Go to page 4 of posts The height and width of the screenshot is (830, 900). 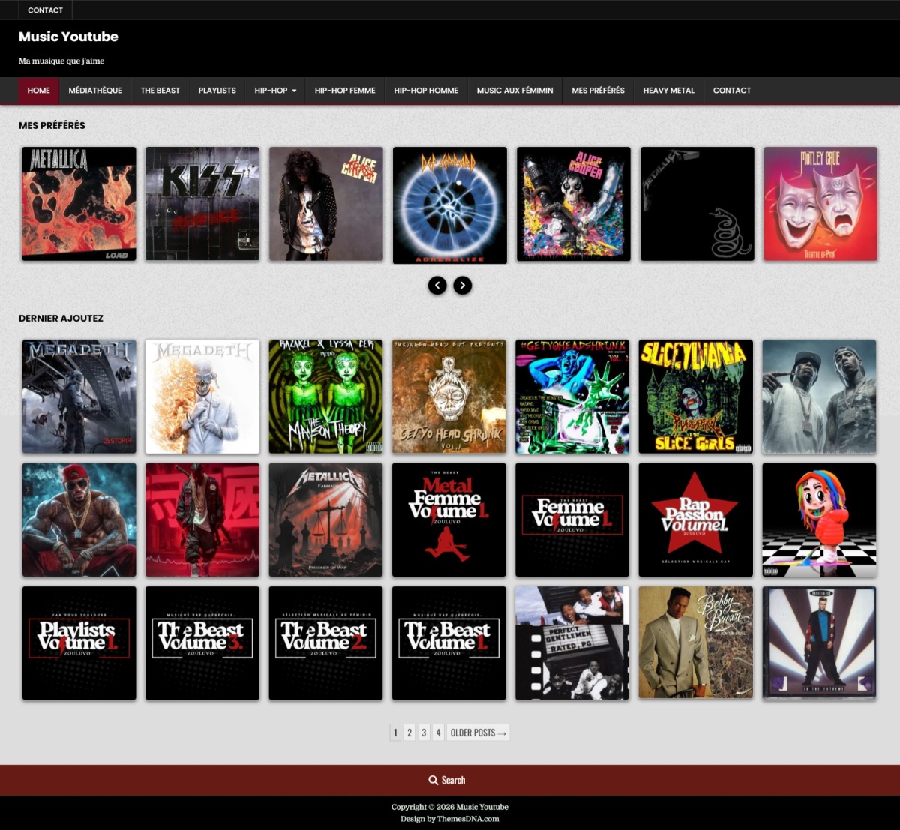pos(439,733)
